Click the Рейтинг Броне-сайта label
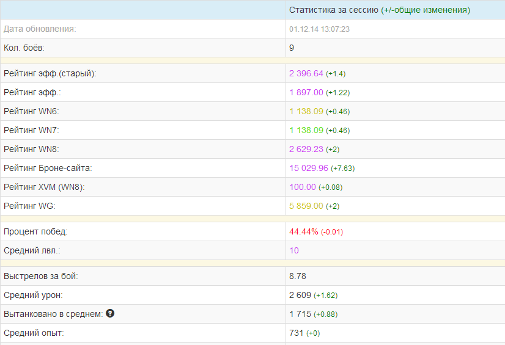 click(x=48, y=168)
